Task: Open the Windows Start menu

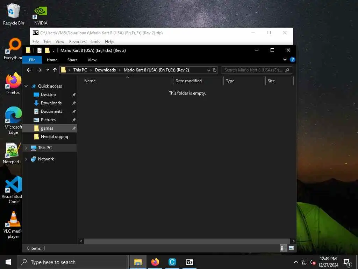Action: [x=8, y=262]
